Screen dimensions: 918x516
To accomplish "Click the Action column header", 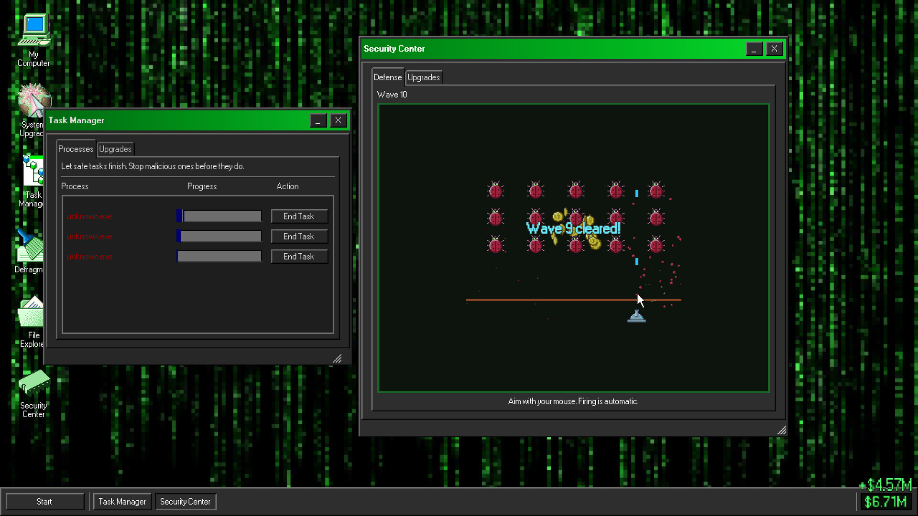I will 287,186.
